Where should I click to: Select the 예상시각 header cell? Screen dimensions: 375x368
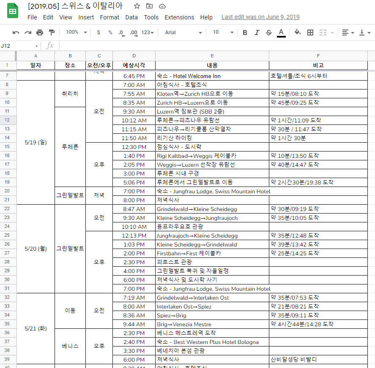click(x=134, y=65)
